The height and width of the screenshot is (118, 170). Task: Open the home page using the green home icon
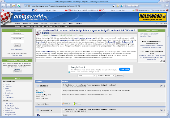click(x=19, y=6)
